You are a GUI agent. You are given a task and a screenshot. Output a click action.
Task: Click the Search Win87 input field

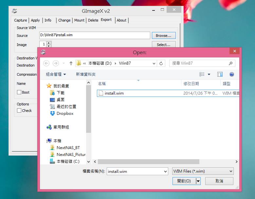pyautogui.click(x=202, y=63)
